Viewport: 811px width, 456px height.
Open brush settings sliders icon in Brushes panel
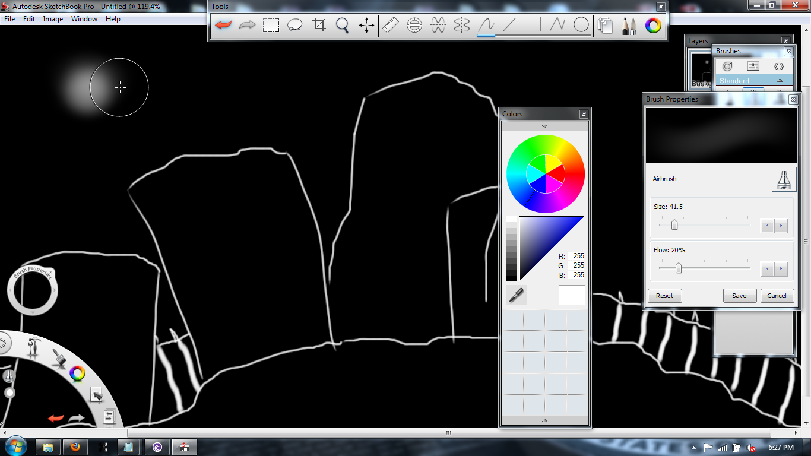pos(753,66)
